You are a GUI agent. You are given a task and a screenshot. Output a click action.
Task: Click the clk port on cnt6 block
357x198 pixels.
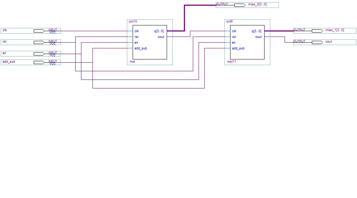(x=234, y=31)
